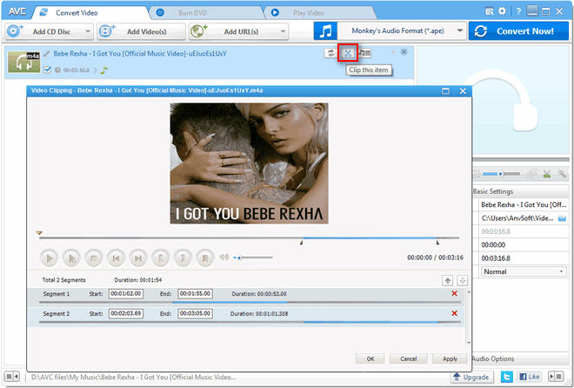The image size is (574, 388).
Task: Select the Segment 2 row label
Action: 56,314
